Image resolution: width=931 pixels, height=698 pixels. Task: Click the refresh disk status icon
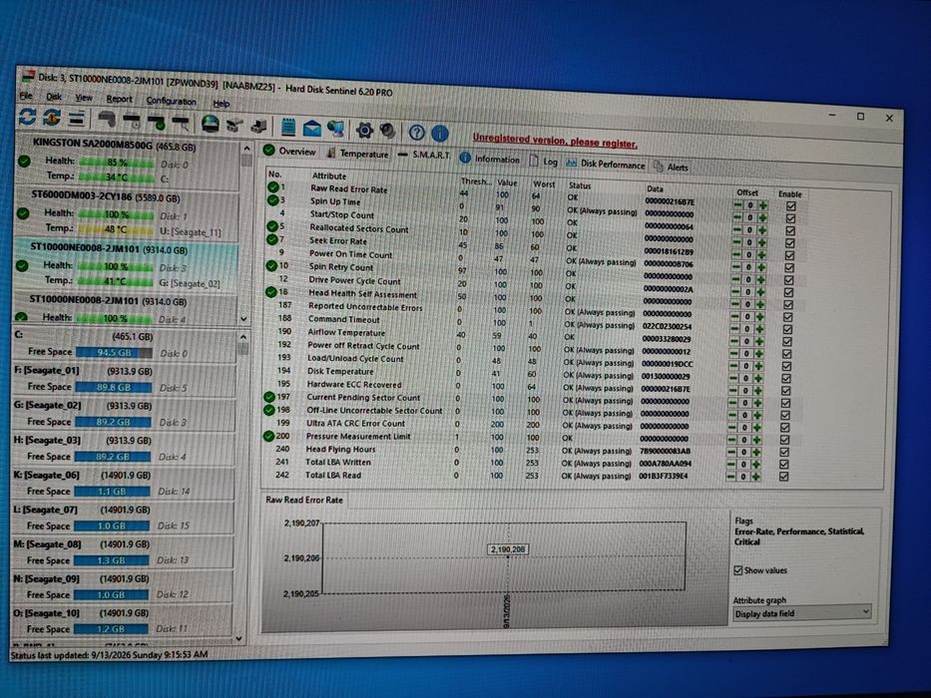27,117
